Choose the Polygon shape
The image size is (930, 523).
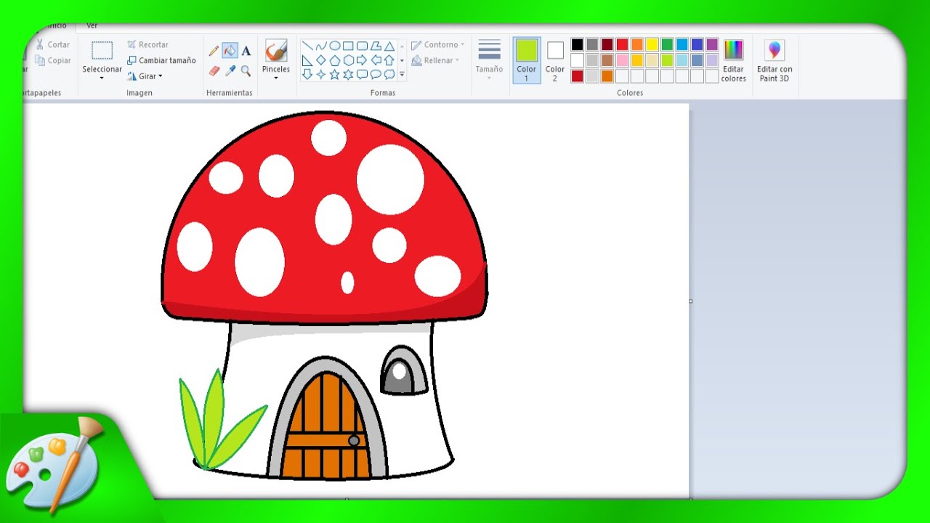(x=376, y=46)
